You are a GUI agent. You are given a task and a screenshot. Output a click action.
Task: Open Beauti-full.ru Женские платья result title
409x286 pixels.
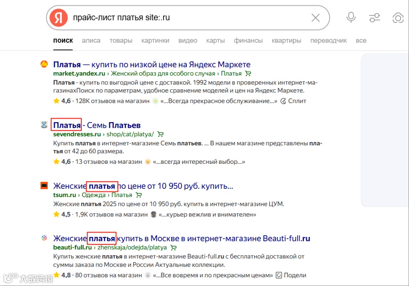tap(181, 238)
